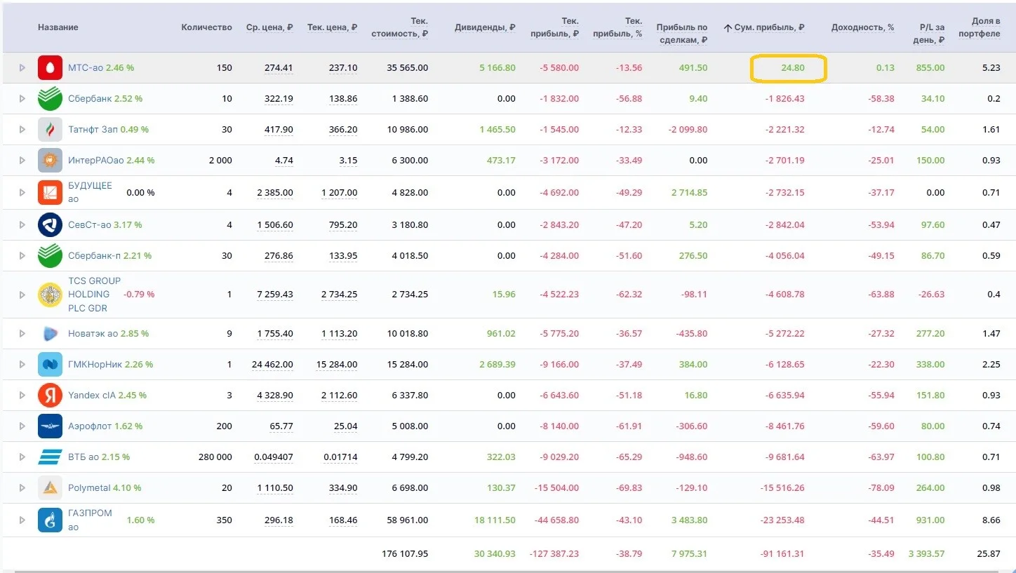This screenshot has height=573, width=1016.
Task: Click the ГАЗПРОМ ао blue logo icon
Action: pyautogui.click(x=50, y=520)
